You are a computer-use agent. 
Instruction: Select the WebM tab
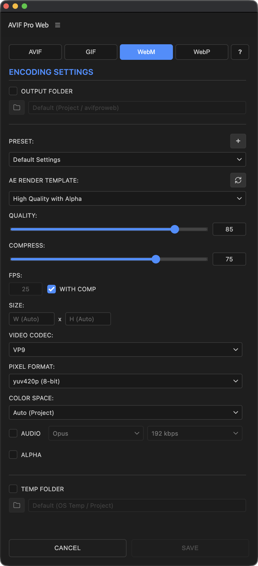tap(146, 52)
